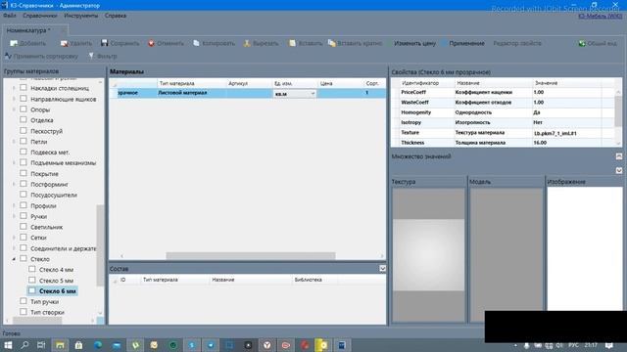Click the Применить сортировку sort icon
The image size is (627, 352).
tap(8, 56)
